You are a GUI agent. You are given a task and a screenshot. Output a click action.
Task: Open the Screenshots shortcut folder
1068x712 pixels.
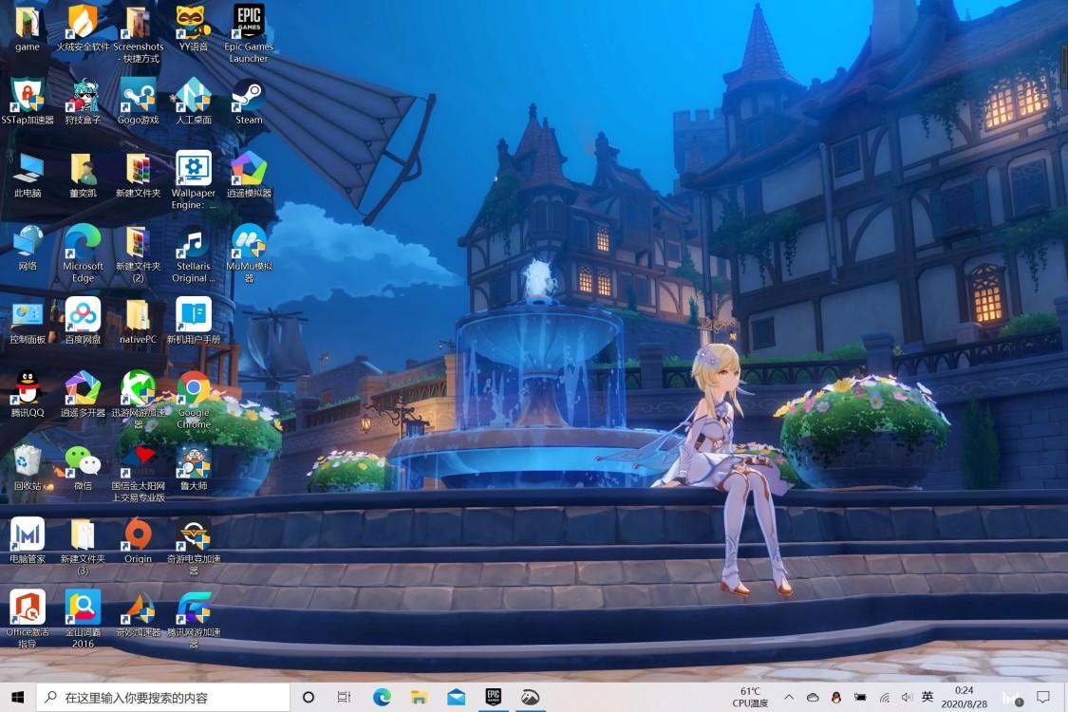coord(139,34)
